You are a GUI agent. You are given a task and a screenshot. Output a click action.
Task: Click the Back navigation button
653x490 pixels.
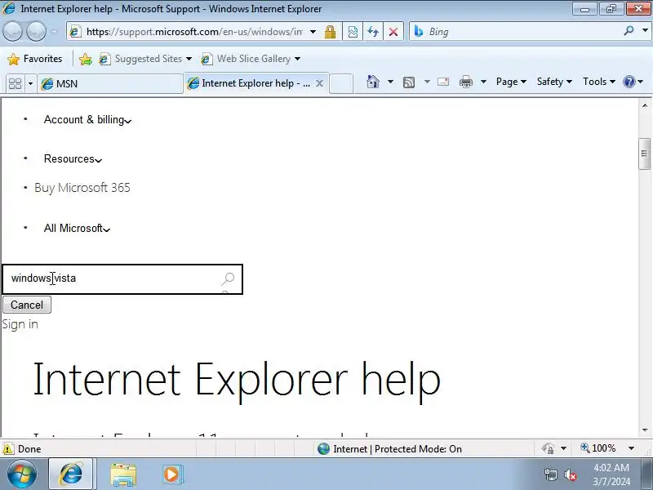pyautogui.click(x=12, y=32)
